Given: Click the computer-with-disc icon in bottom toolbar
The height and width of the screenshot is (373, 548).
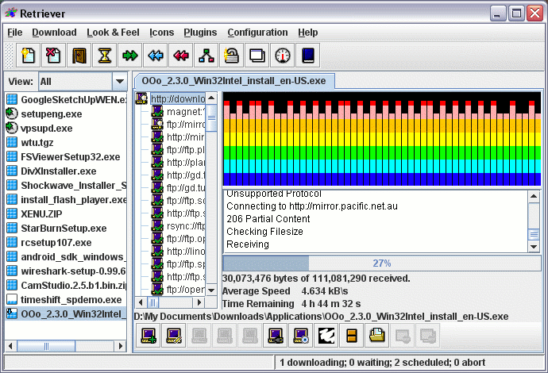Looking at the screenshot, I should pyautogui.click(x=301, y=336).
